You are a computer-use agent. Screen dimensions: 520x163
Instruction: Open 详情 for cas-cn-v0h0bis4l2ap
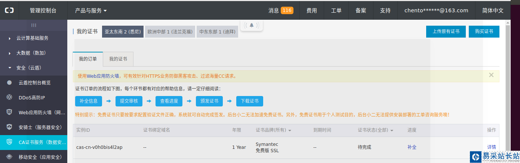coord(492,147)
